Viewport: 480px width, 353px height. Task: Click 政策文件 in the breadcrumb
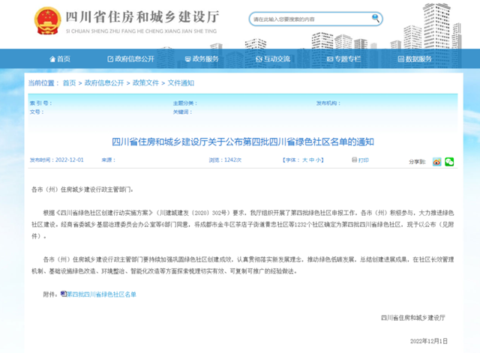145,83
